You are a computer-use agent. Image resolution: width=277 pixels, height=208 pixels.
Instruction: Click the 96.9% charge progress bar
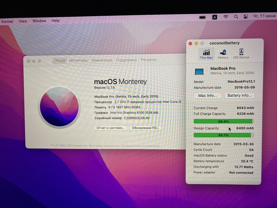pos(224,121)
